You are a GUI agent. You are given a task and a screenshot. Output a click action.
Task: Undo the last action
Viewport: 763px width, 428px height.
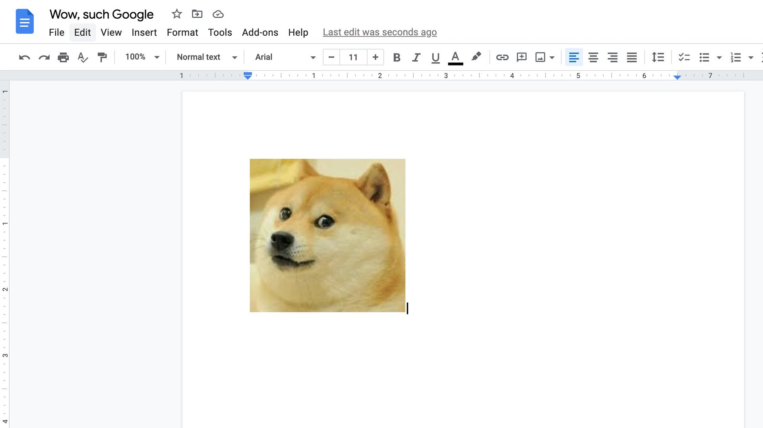tap(24, 57)
